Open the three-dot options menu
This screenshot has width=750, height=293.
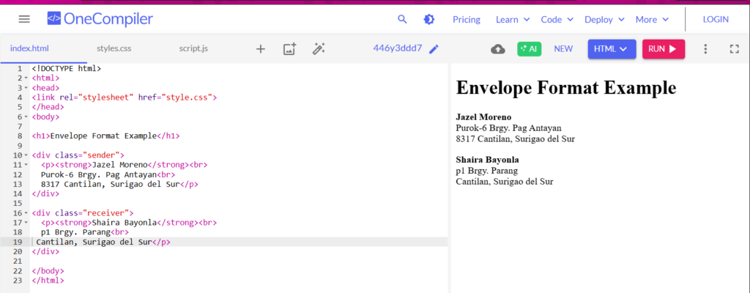click(x=705, y=49)
